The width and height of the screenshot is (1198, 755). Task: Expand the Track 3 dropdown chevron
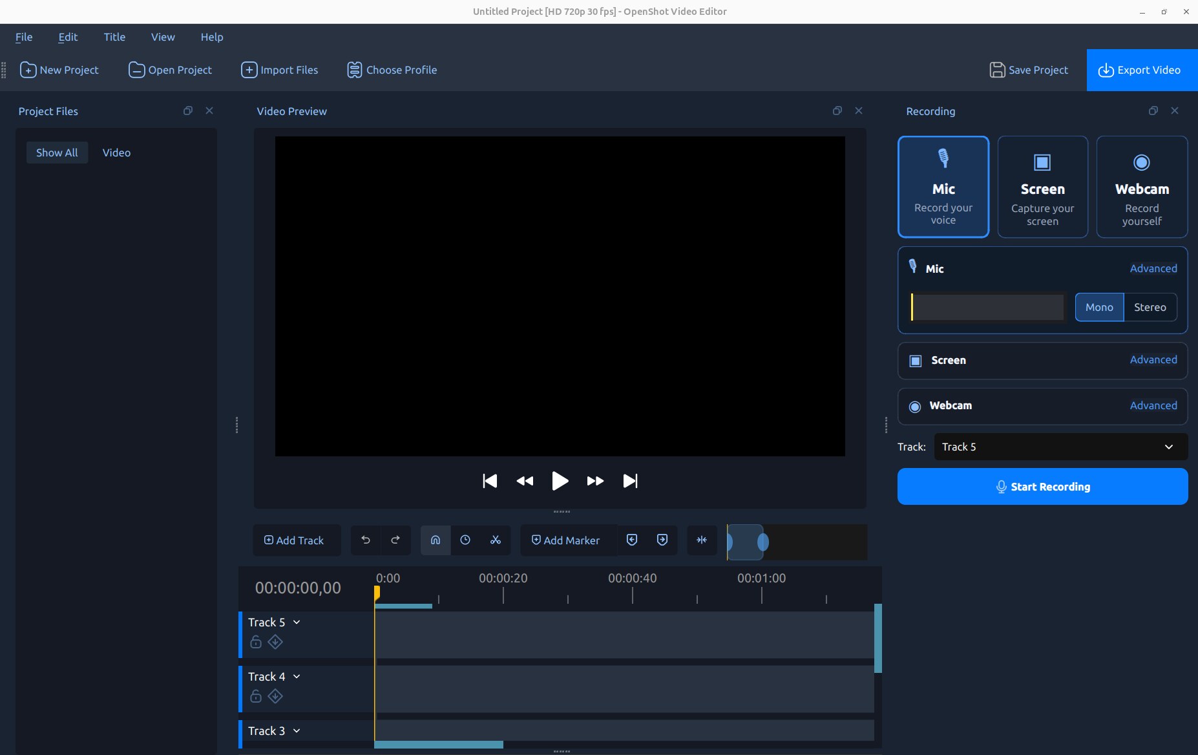tap(297, 731)
